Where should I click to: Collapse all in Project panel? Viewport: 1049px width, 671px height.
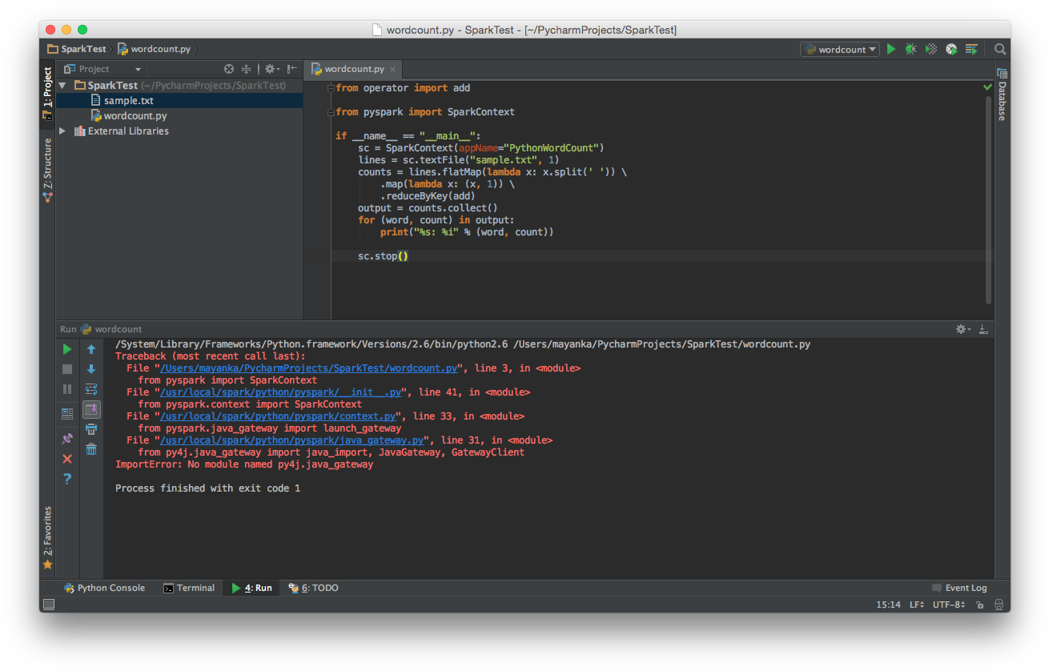tap(246, 69)
